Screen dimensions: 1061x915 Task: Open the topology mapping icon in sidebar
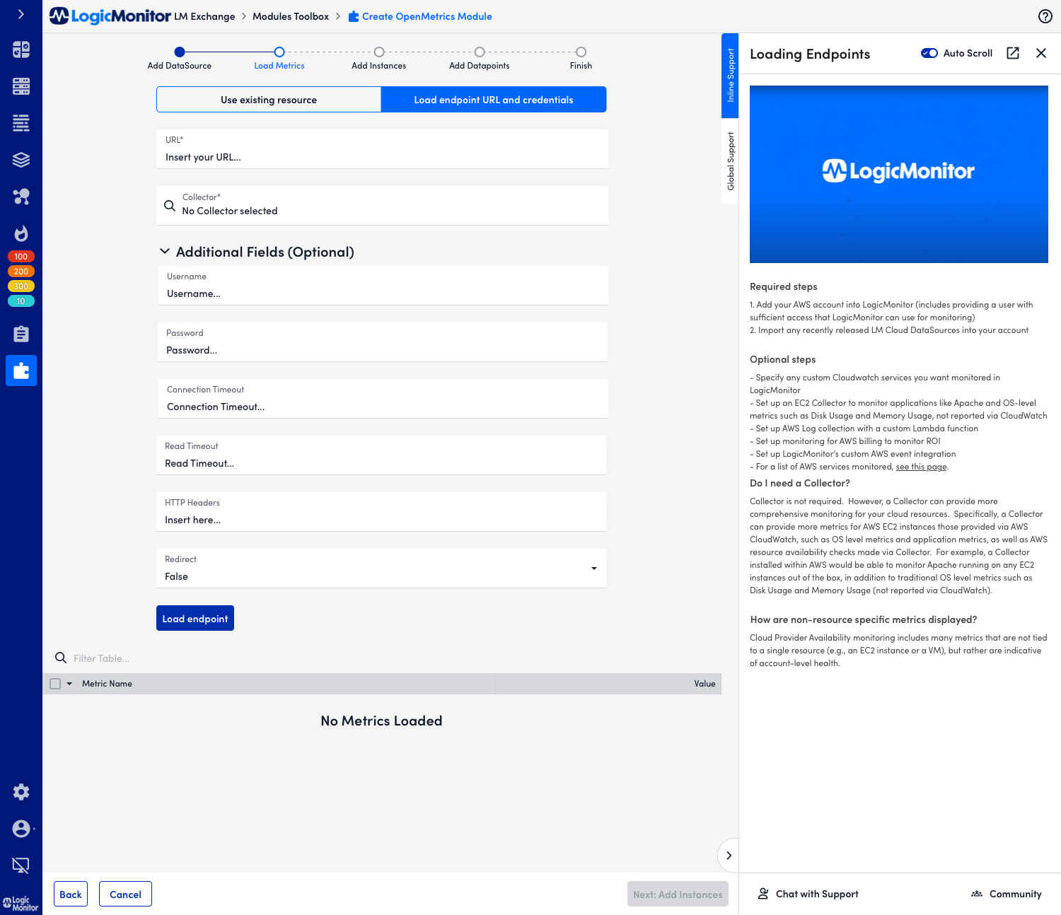(x=21, y=197)
